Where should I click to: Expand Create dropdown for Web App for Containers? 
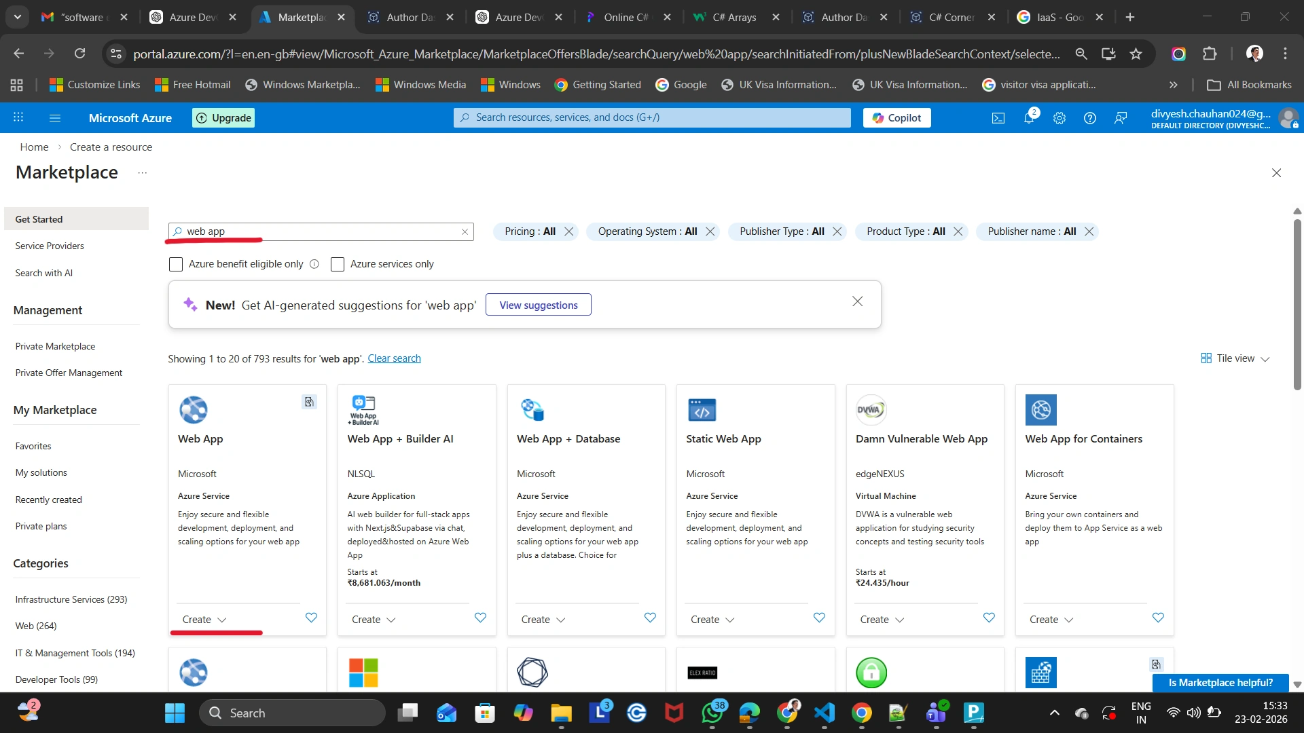coord(1051,620)
